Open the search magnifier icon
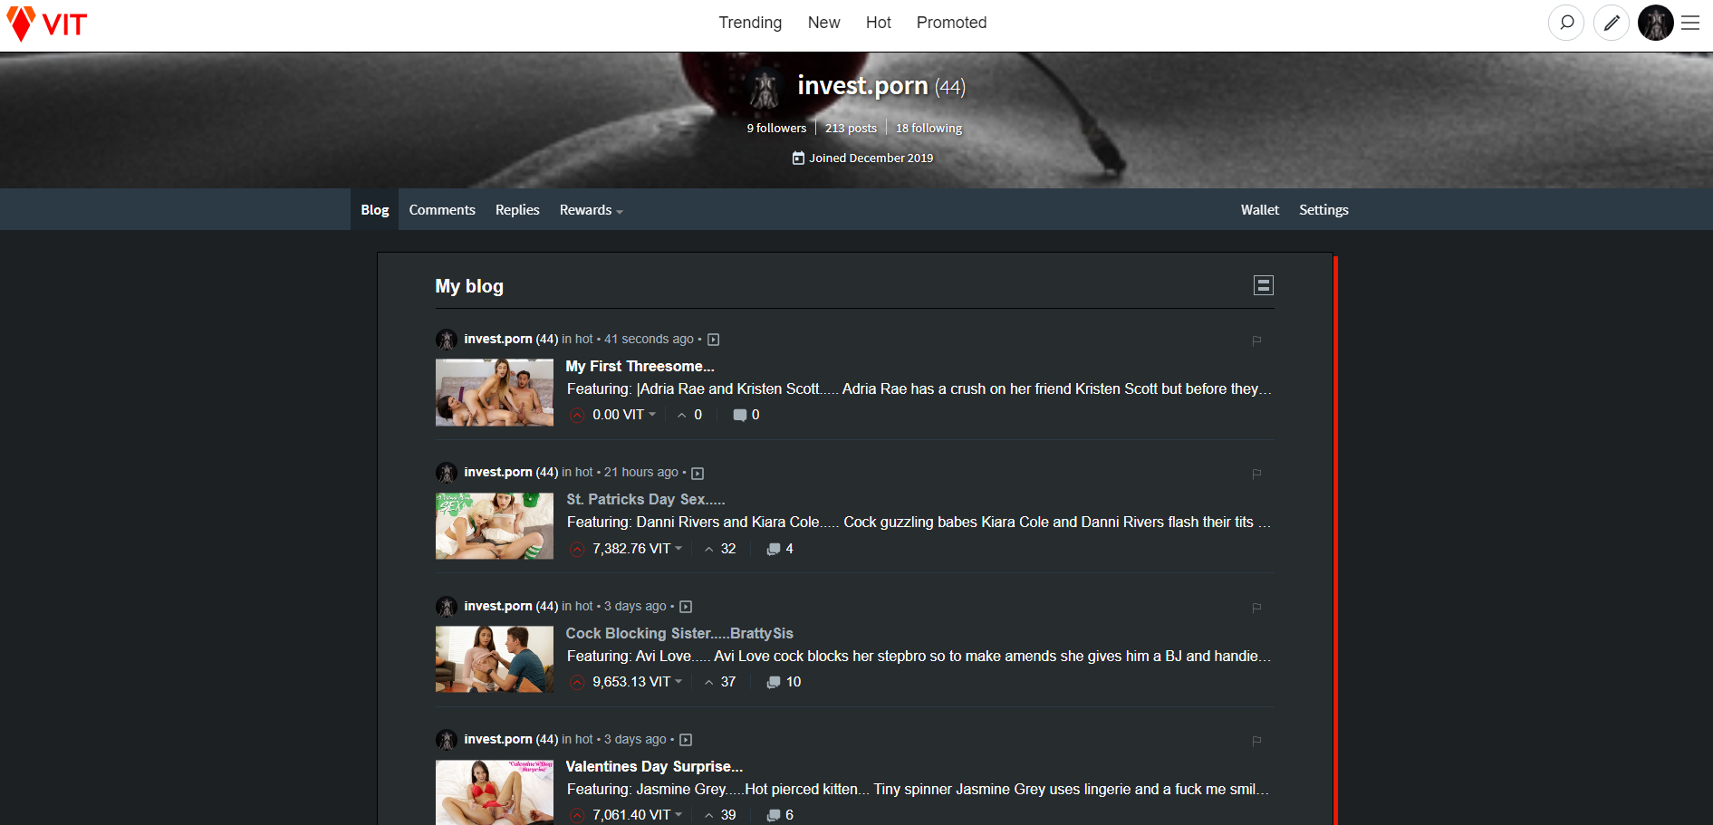Viewport: 1713px width, 825px height. [1566, 23]
